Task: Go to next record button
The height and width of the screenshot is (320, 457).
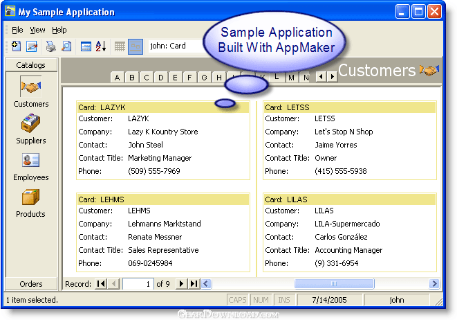Action: (x=181, y=283)
